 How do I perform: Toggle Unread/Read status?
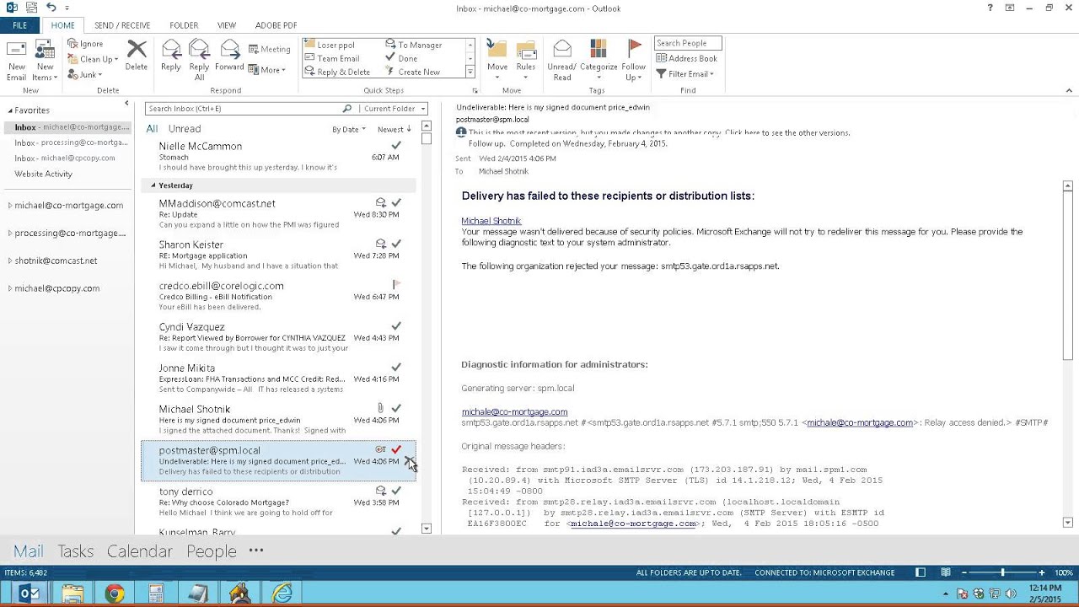pos(562,60)
